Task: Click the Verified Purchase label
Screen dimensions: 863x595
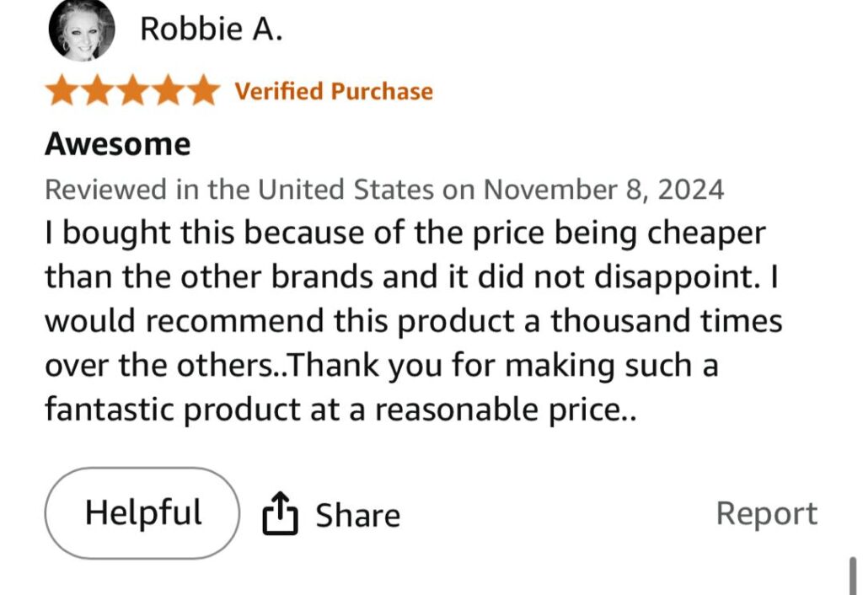Action: 334,91
